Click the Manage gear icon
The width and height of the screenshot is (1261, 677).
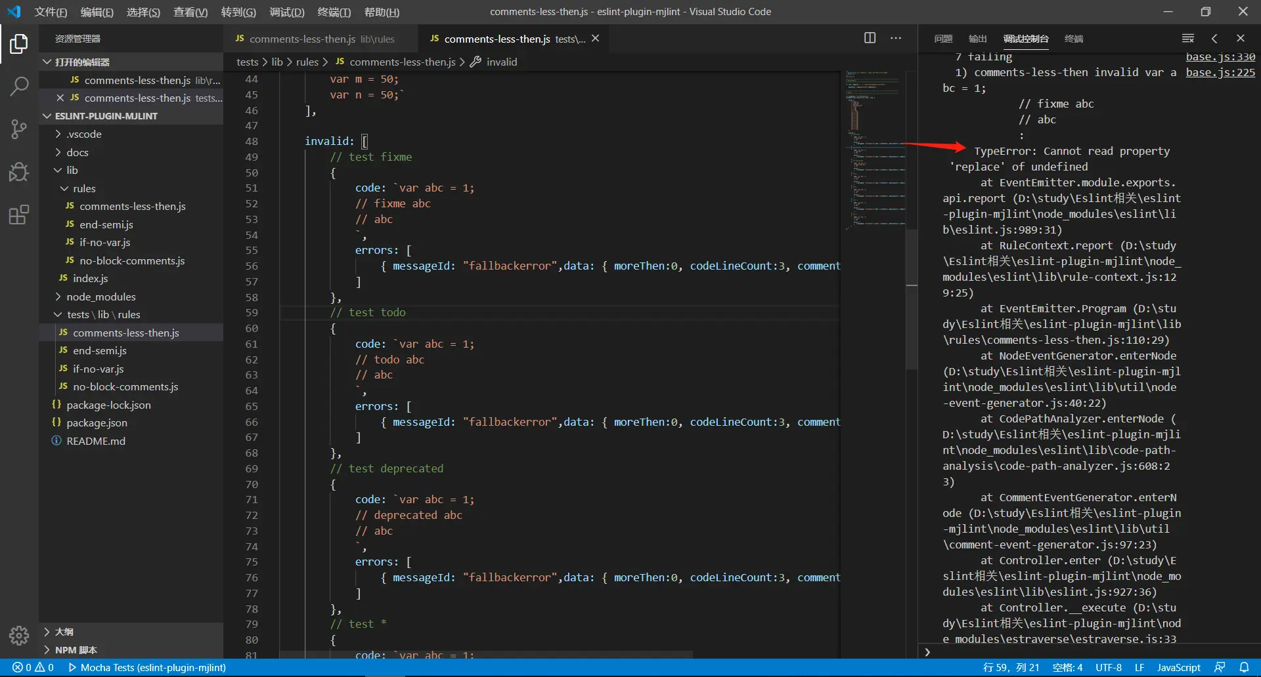point(19,635)
